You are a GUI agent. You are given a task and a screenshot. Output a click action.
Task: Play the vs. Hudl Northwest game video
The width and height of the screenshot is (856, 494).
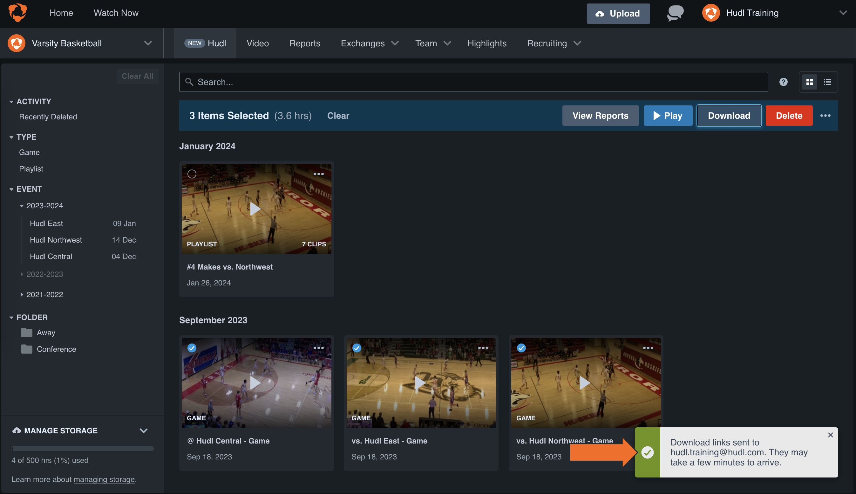(585, 383)
